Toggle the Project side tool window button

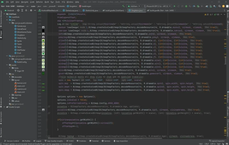1,34
